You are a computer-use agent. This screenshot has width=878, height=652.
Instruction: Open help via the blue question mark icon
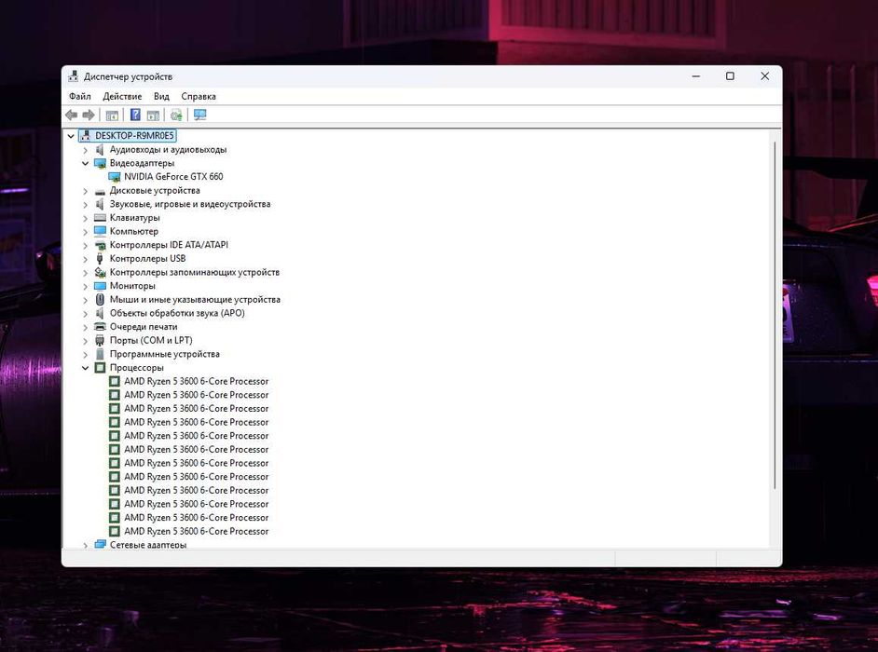coord(135,115)
